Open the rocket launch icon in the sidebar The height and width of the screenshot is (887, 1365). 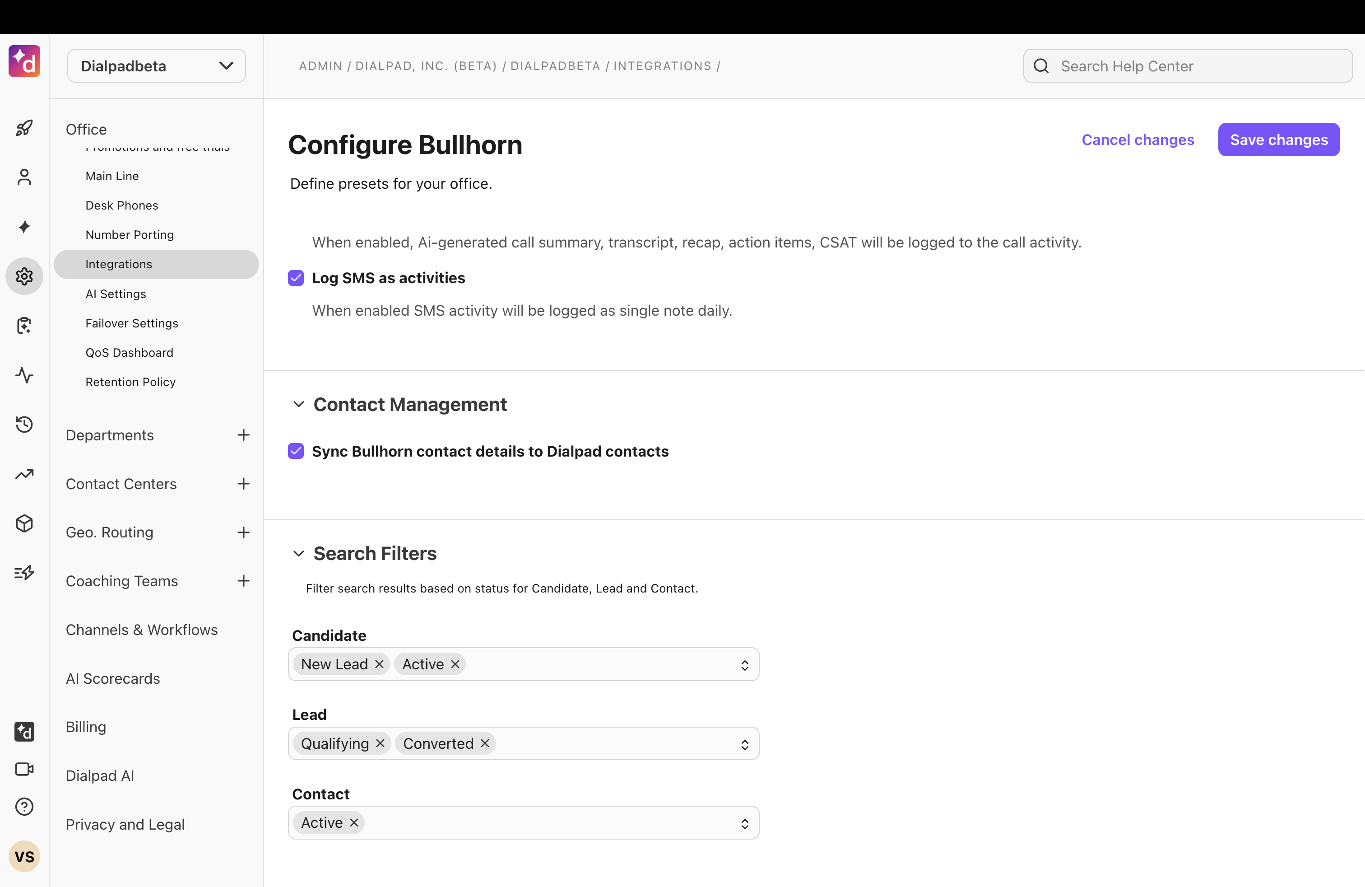[x=24, y=127]
